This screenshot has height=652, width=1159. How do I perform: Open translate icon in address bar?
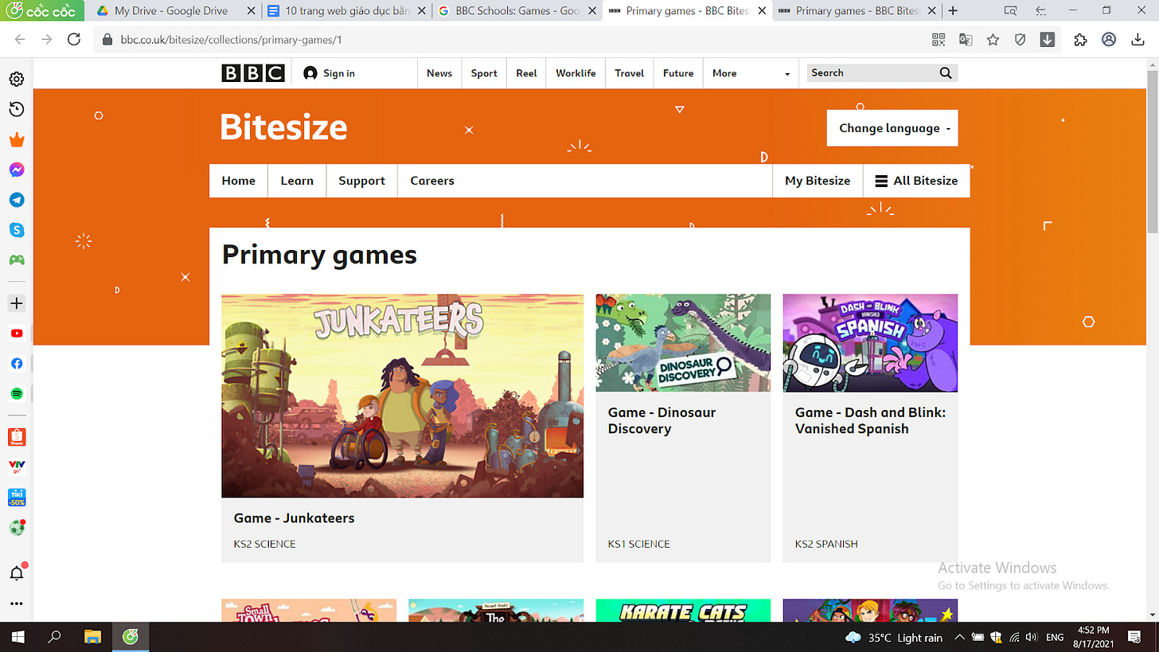click(966, 40)
